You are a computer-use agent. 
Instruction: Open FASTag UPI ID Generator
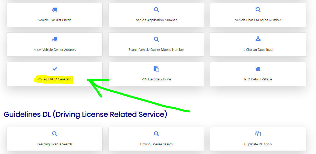(x=55, y=79)
